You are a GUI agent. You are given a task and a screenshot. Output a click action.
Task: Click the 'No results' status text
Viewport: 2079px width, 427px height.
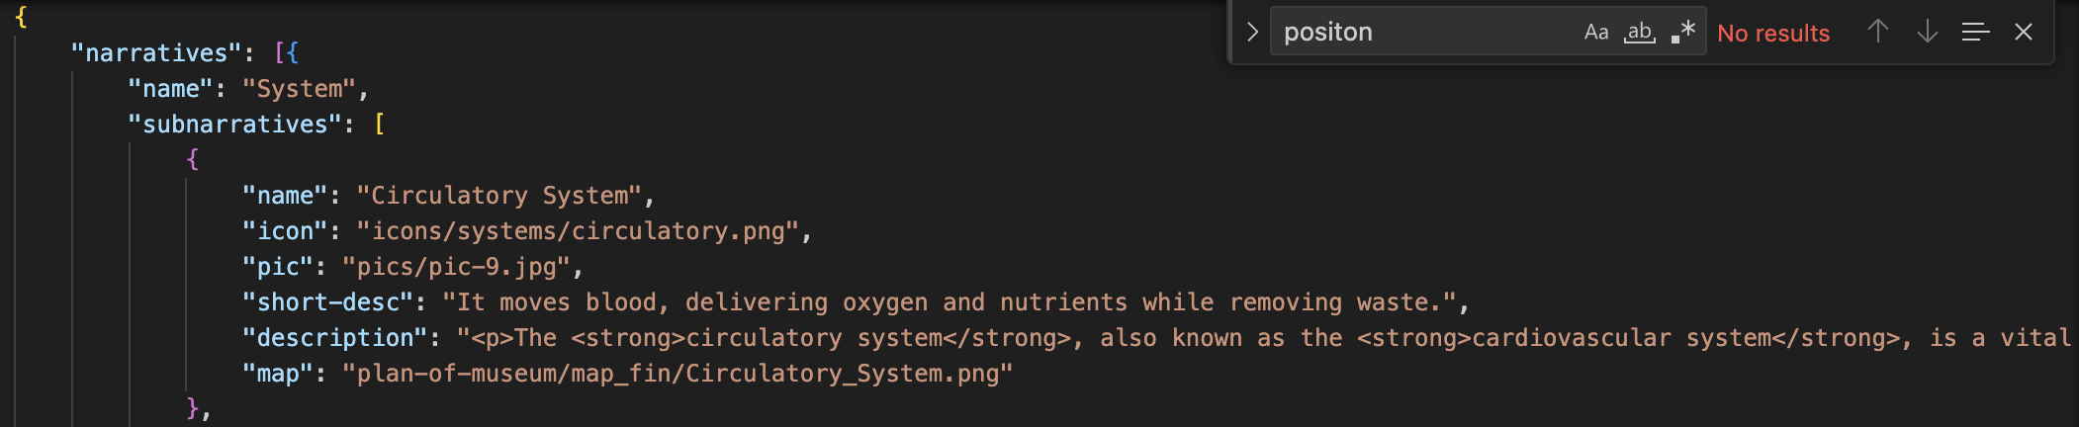coord(1773,33)
